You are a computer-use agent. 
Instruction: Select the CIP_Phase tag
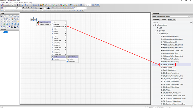click(x=167, y=90)
